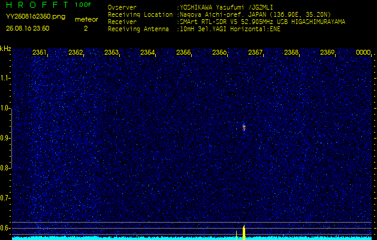Click the date stamp "25.08.16 23:50"
The image size is (377, 240).
pos(28,28)
